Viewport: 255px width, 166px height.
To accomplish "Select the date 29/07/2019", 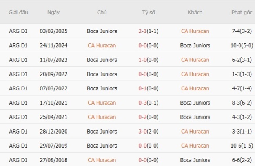I will pos(53,146).
